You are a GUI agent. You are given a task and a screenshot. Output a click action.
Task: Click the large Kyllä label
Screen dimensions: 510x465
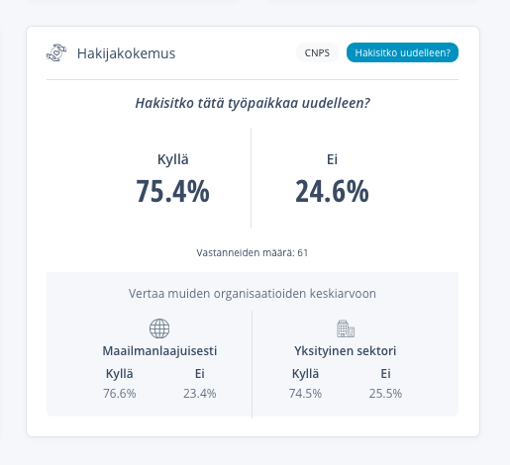[x=173, y=159]
